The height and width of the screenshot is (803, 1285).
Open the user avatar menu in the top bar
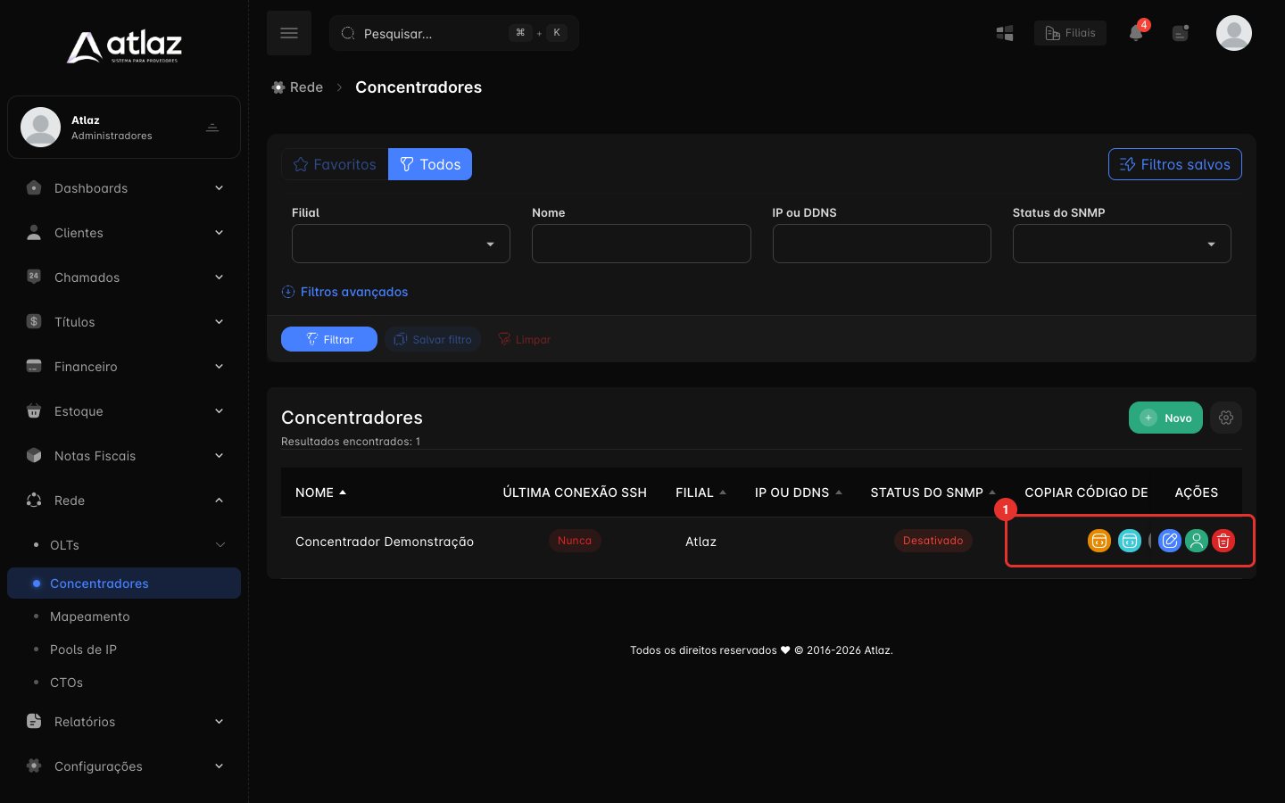pyautogui.click(x=1234, y=33)
